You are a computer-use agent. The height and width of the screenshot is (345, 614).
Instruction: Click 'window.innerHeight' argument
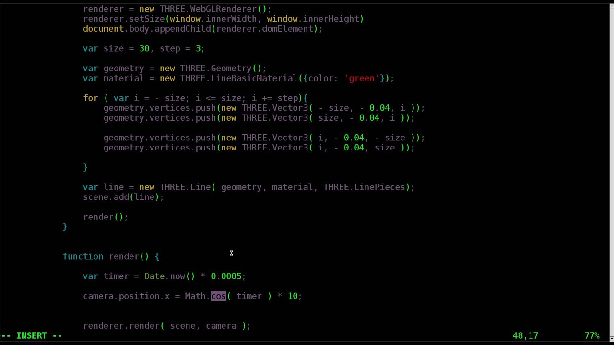click(313, 19)
